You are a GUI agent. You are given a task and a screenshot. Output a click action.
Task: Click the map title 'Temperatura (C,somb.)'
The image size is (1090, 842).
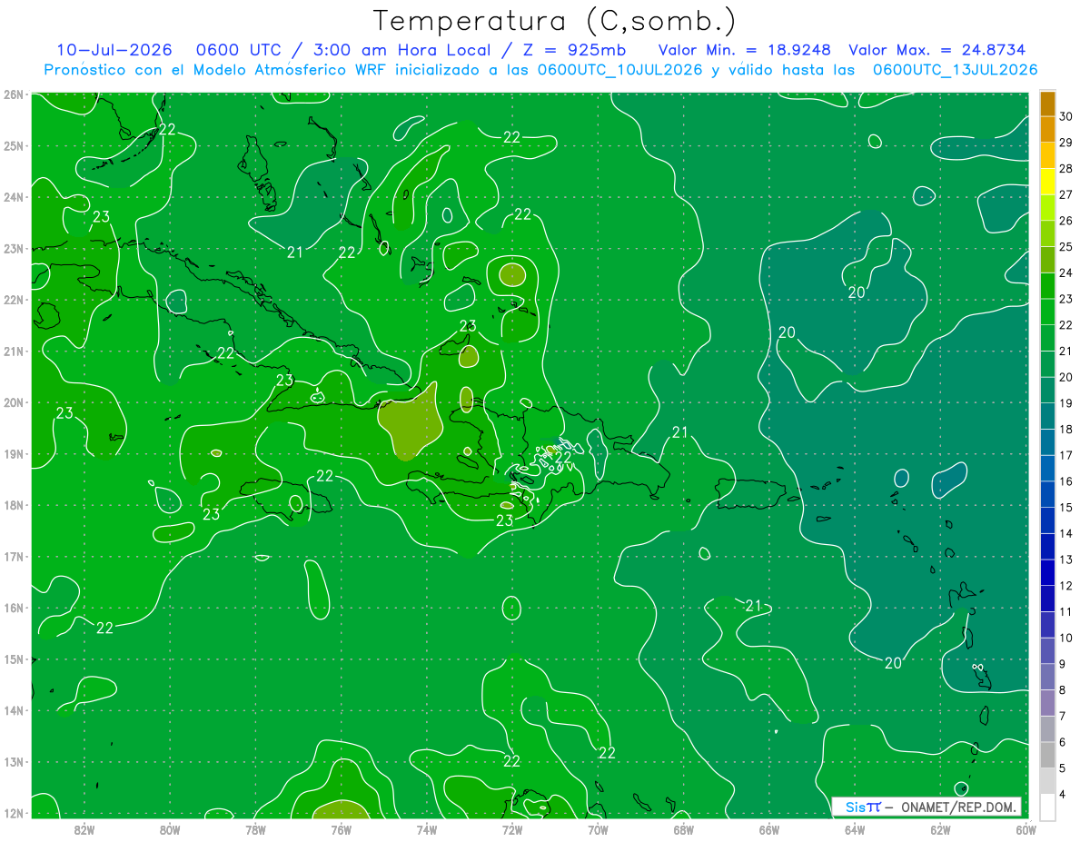(555, 21)
